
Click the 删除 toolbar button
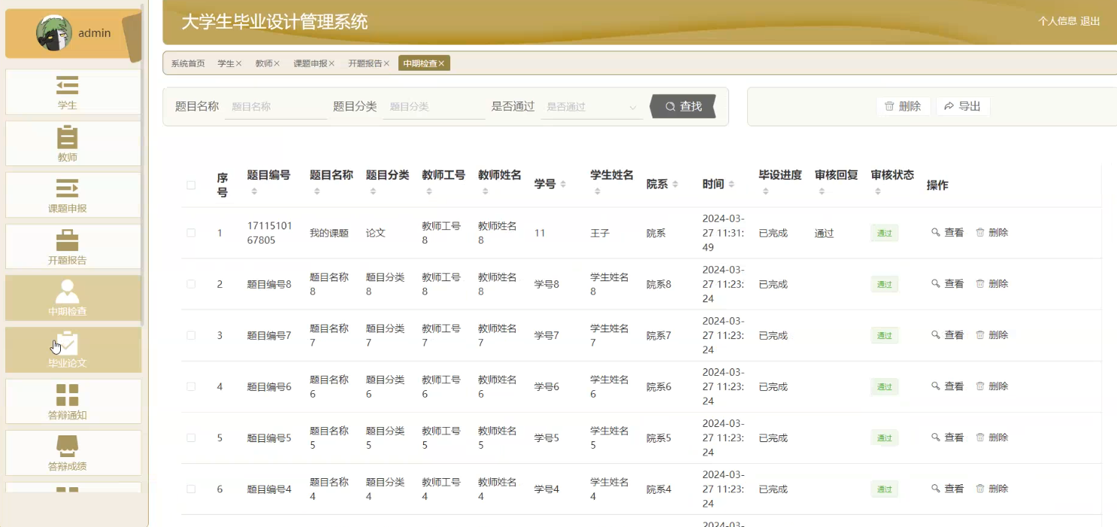[903, 107]
